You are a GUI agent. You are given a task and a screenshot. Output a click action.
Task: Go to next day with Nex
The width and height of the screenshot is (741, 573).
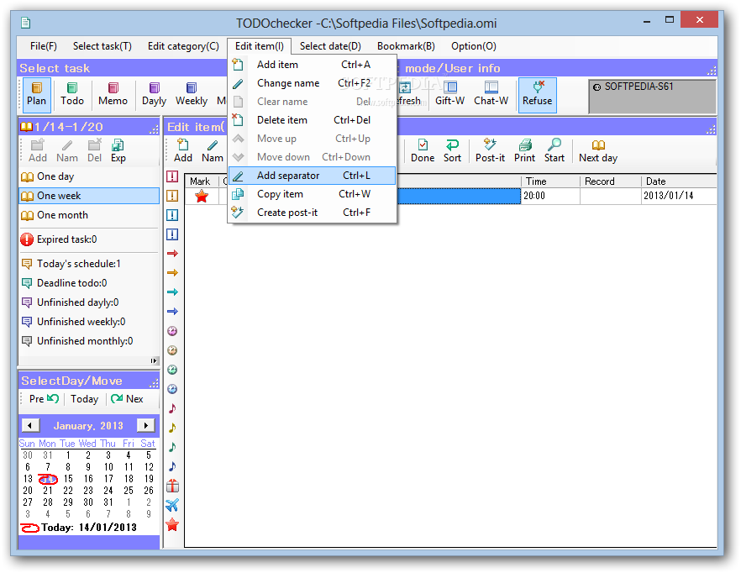point(127,399)
